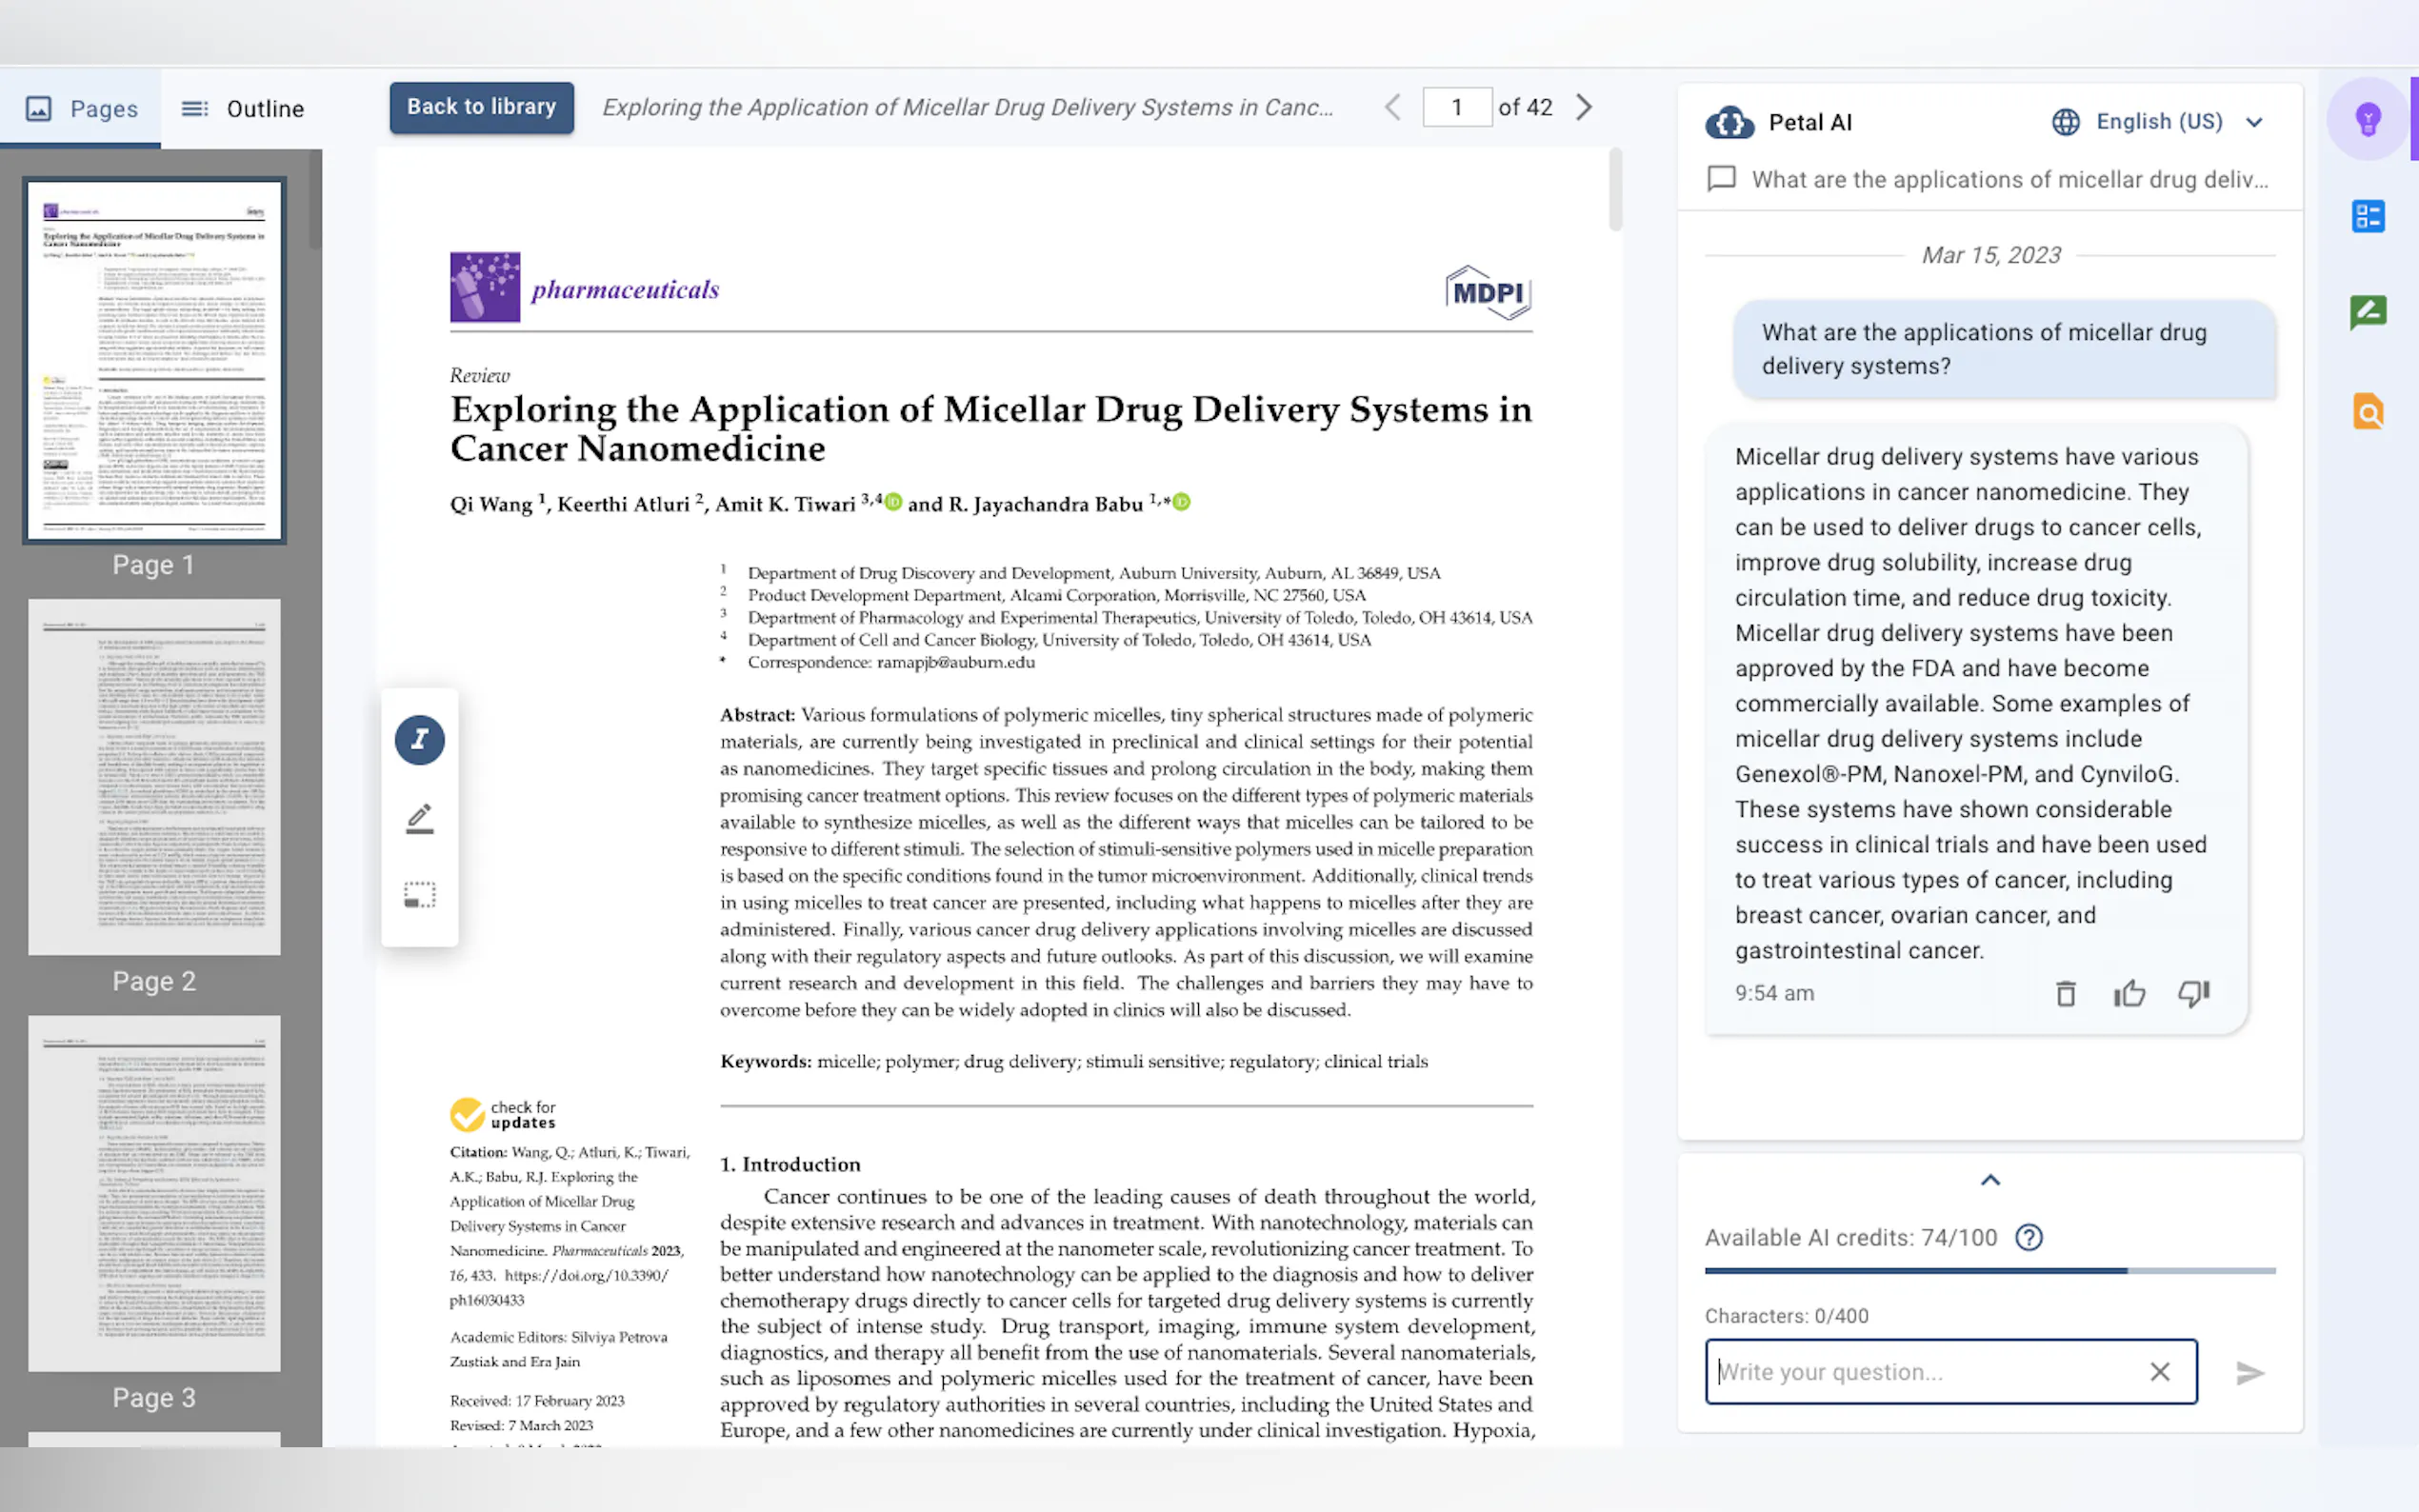Select the highlighter pen annotation tool
This screenshot has width=2419, height=1512.
419,818
